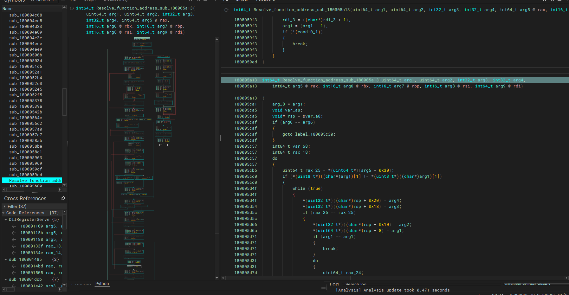Viewport: 569px width, 295px height.
Task: Click 'uint64_t rax_24;' declaration
Action: click(343, 273)
